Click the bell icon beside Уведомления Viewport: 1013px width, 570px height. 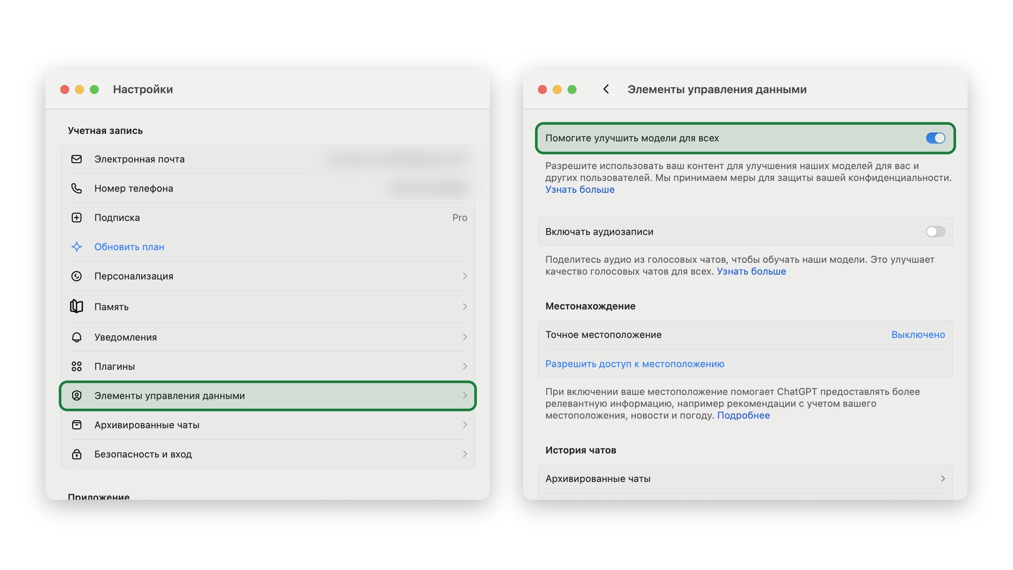[x=76, y=337]
